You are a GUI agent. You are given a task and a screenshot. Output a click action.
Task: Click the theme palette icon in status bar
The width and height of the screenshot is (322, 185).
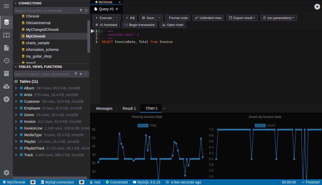[x=33, y=182]
